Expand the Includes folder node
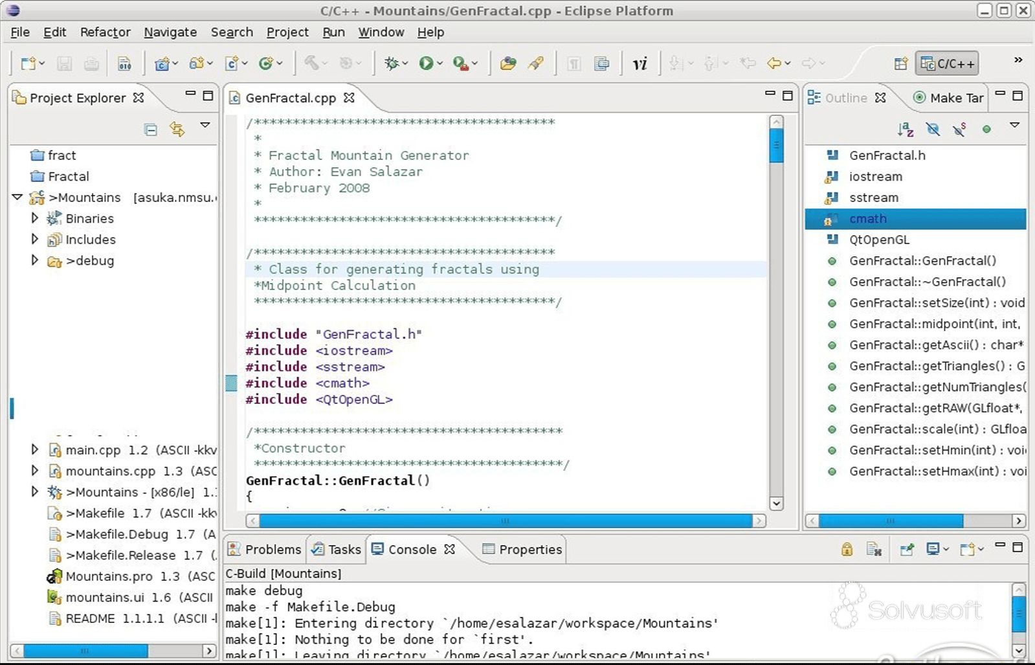 click(35, 239)
